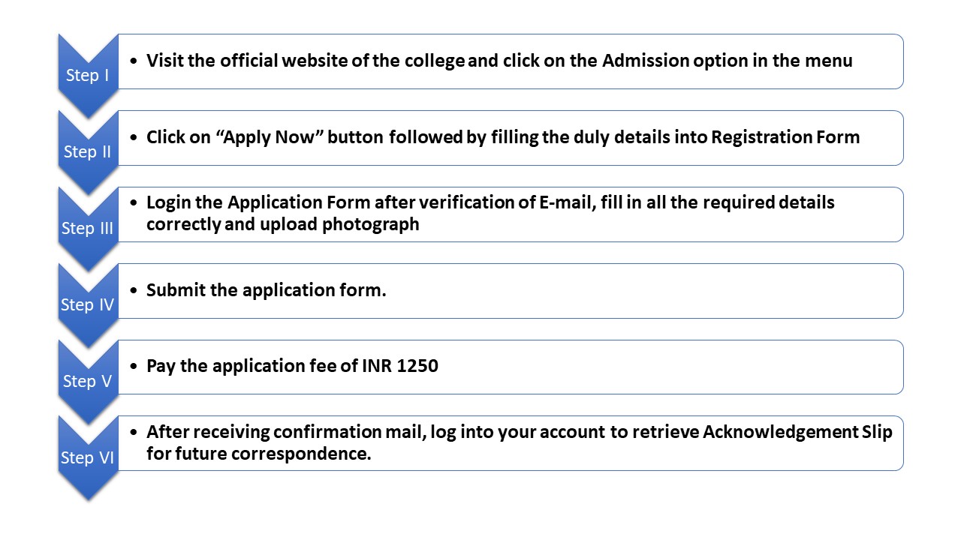Click the Step I chevron arrow
The height and width of the screenshot is (540, 961).
(x=88, y=75)
